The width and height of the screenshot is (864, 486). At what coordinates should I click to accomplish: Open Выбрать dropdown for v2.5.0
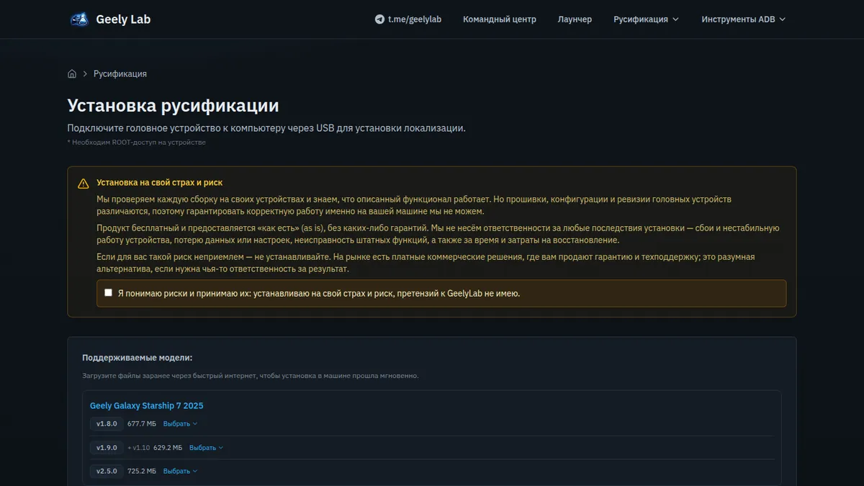tap(180, 471)
